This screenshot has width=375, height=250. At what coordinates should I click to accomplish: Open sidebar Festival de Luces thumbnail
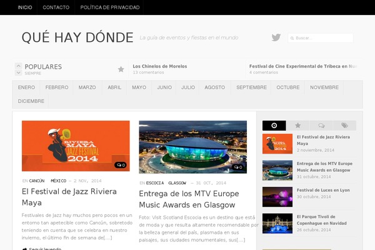click(277, 197)
